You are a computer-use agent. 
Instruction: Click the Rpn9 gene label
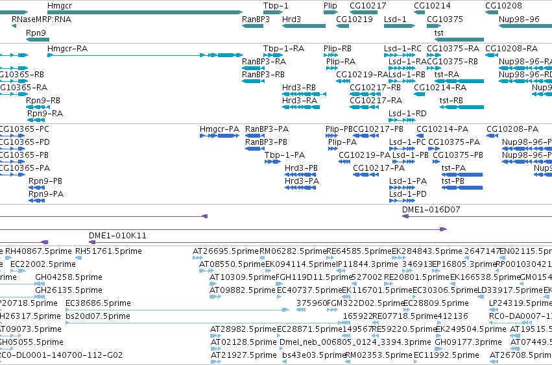click(x=36, y=32)
